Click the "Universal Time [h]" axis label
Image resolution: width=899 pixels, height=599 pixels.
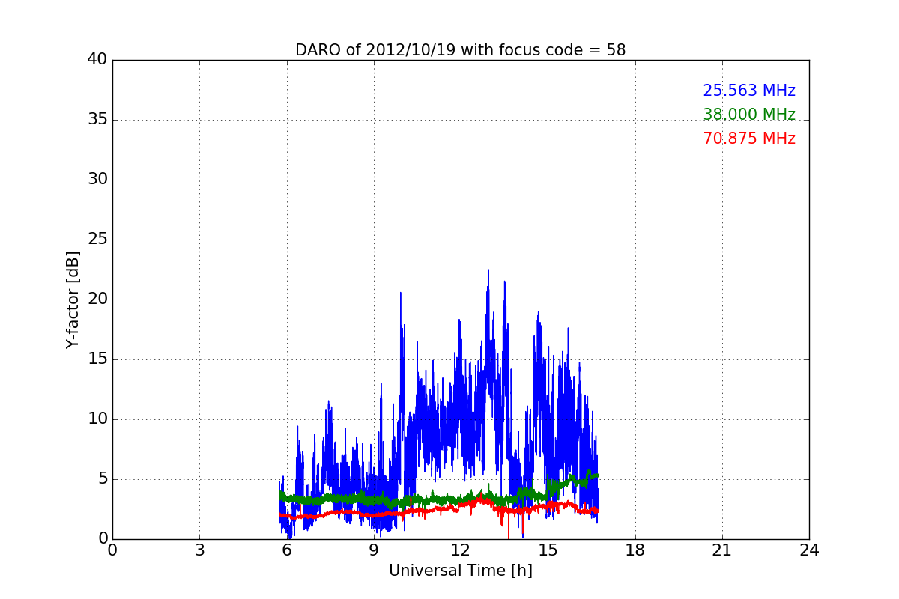[x=460, y=571]
